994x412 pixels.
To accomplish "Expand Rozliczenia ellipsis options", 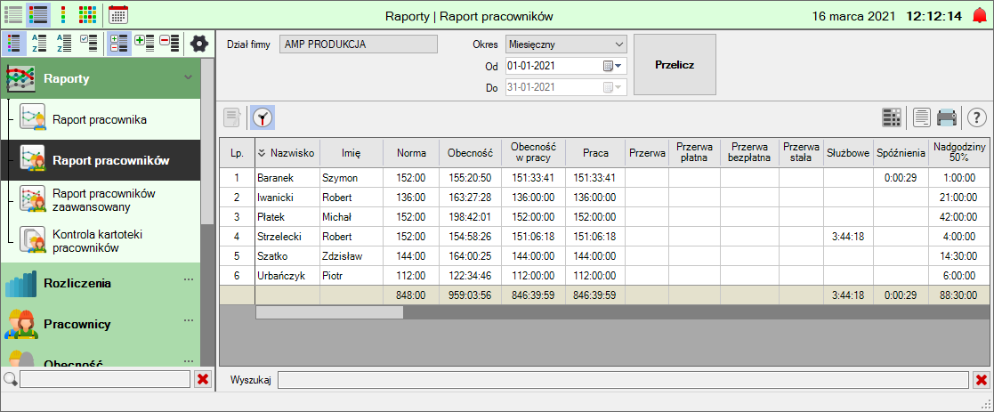I will pyautogui.click(x=189, y=279).
